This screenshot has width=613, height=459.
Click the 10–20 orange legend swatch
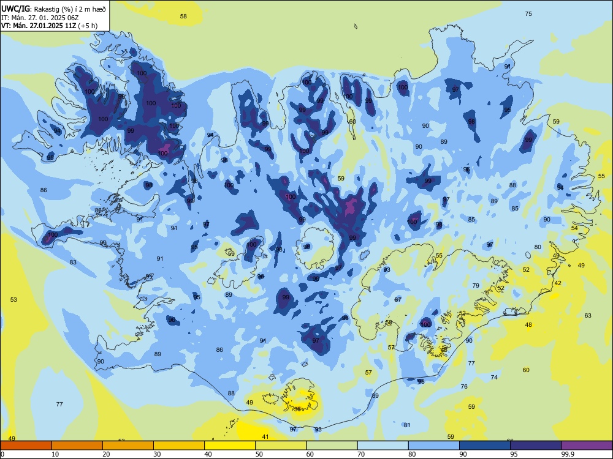click(77, 446)
